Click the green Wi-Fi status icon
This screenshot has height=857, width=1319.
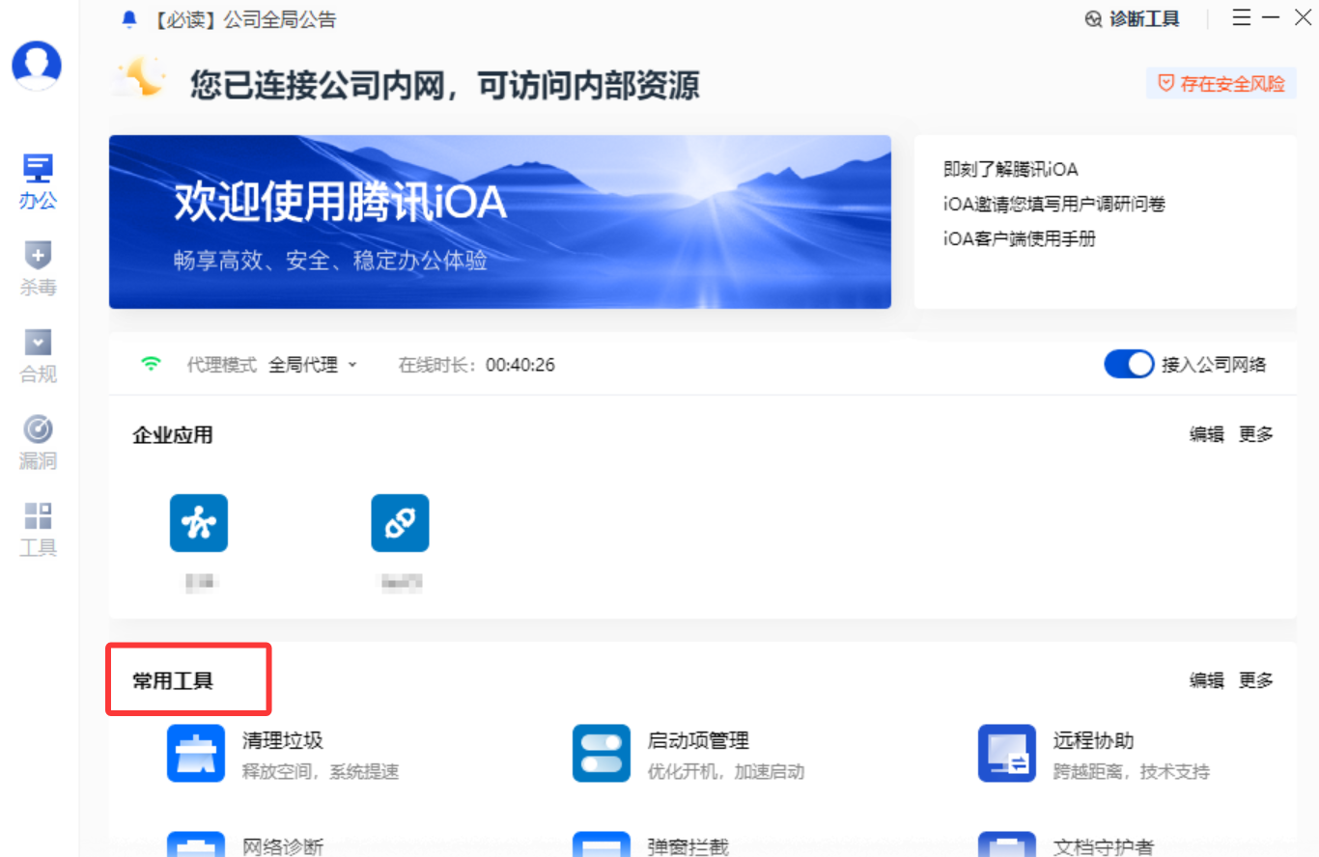151,365
